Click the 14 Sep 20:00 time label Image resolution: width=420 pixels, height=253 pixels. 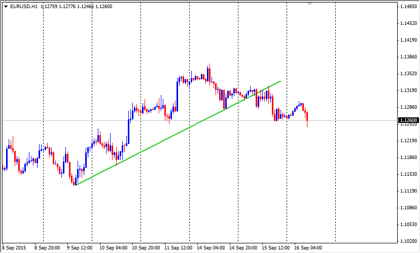(x=243, y=247)
